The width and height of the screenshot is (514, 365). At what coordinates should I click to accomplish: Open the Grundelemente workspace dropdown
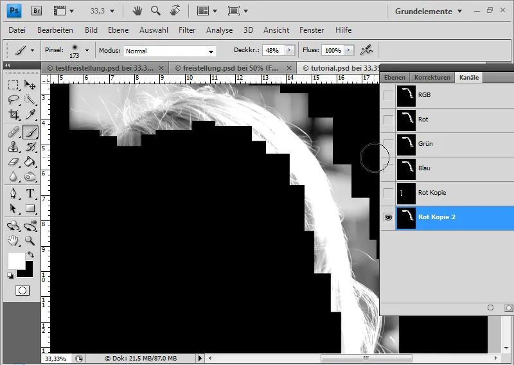tap(429, 12)
